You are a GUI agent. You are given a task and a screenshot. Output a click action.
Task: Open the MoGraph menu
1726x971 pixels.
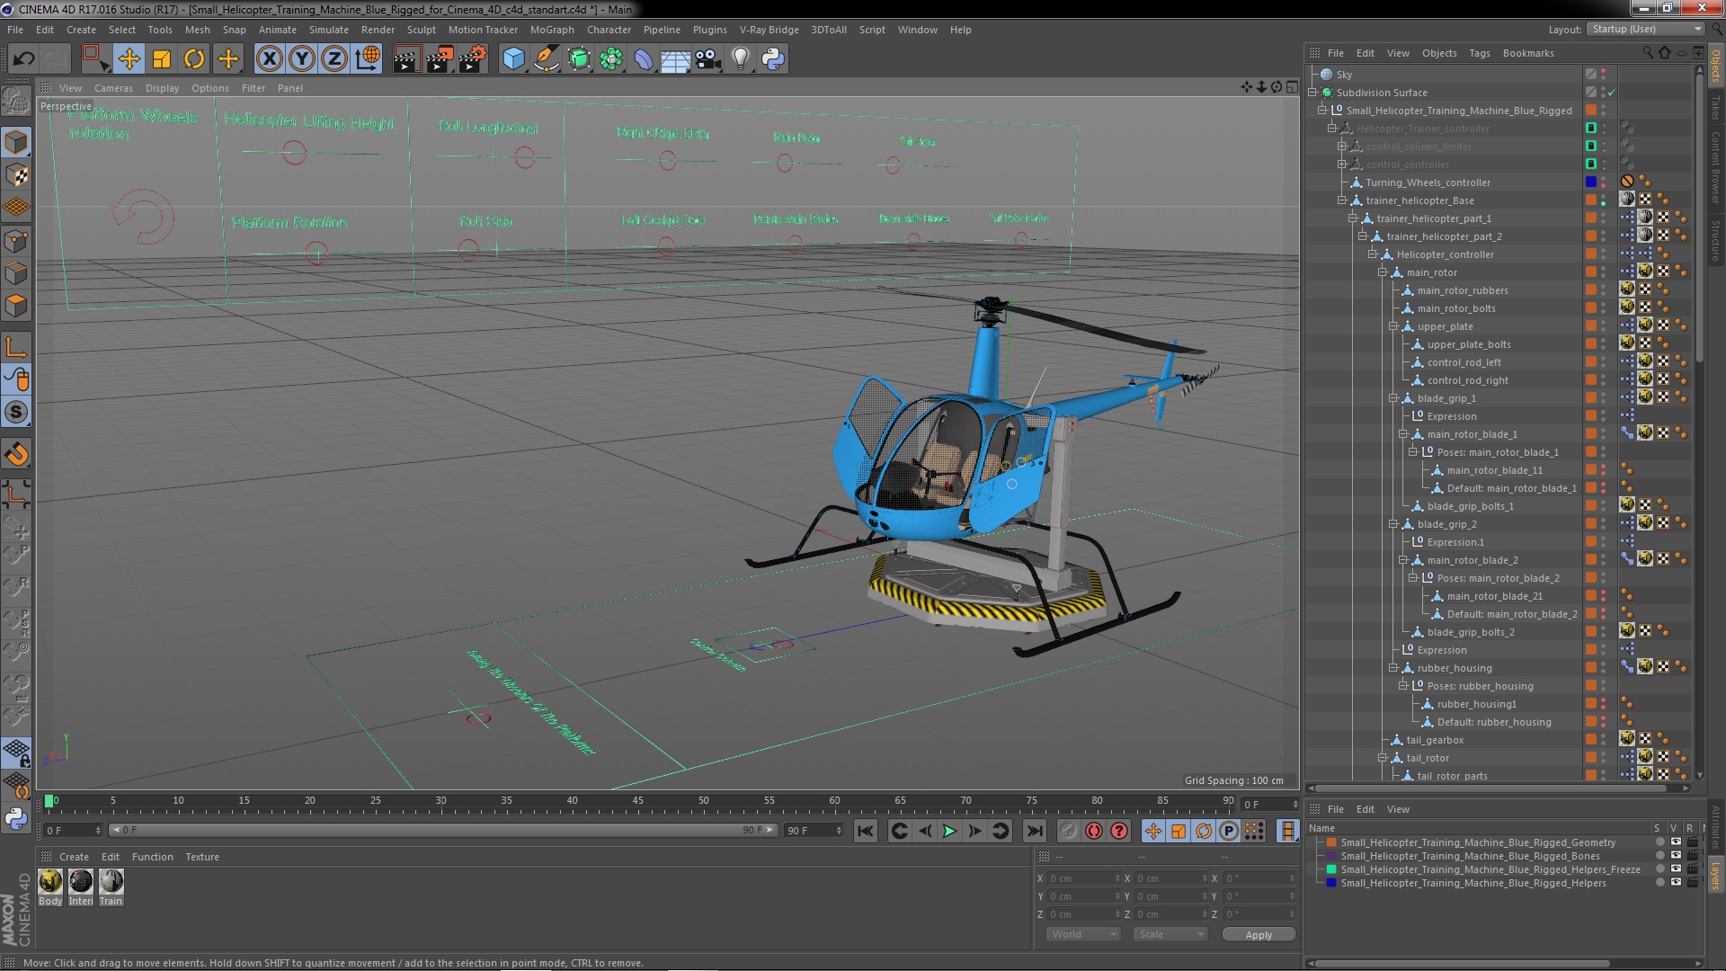(x=551, y=30)
